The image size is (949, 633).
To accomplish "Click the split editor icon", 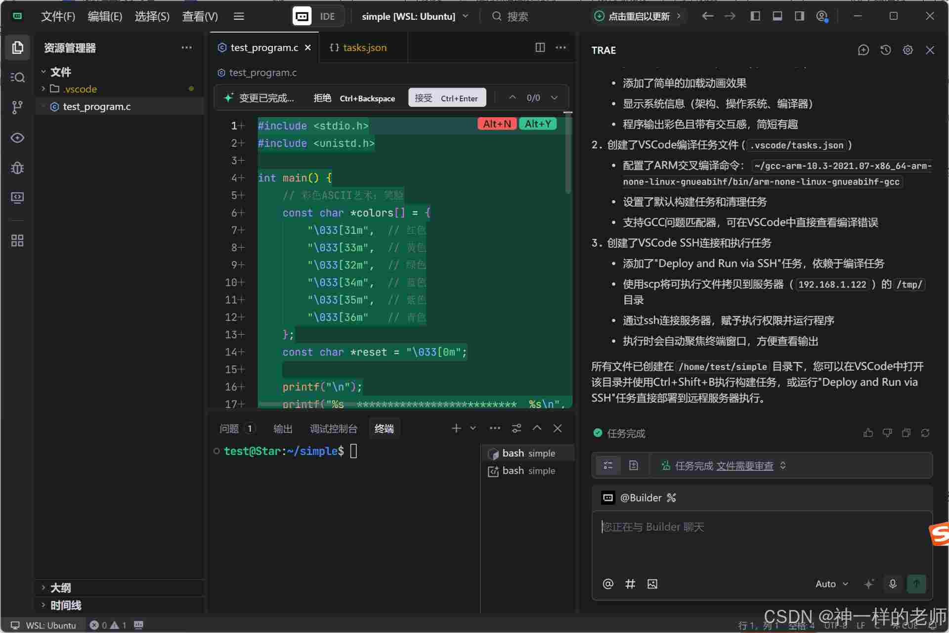I will [x=540, y=47].
